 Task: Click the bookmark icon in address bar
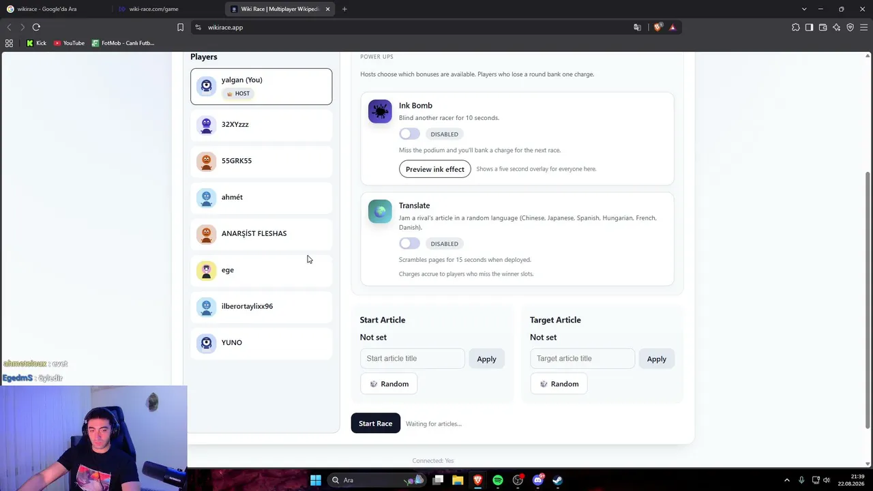click(x=180, y=27)
